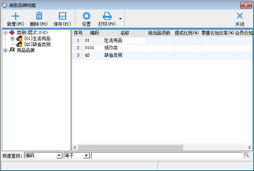Select the [01]生活用品 tree item
Viewport: 254px width, 171px height.
coord(37,38)
